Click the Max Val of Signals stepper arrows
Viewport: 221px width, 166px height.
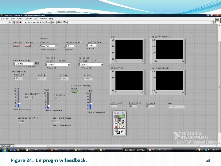[x=87, y=45]
